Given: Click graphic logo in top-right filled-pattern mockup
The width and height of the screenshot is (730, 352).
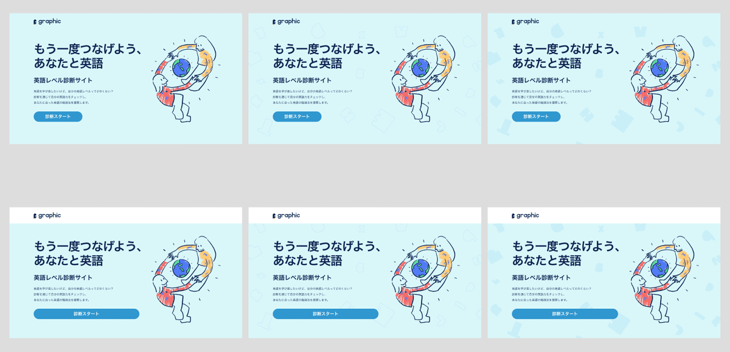Looking at the screenshot, I should click(x=525, y=21).
